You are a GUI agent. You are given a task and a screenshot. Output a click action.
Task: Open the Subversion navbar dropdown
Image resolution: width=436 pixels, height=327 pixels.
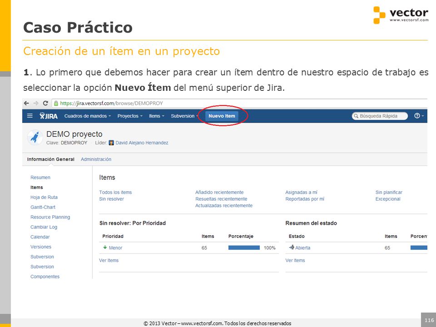184,116
